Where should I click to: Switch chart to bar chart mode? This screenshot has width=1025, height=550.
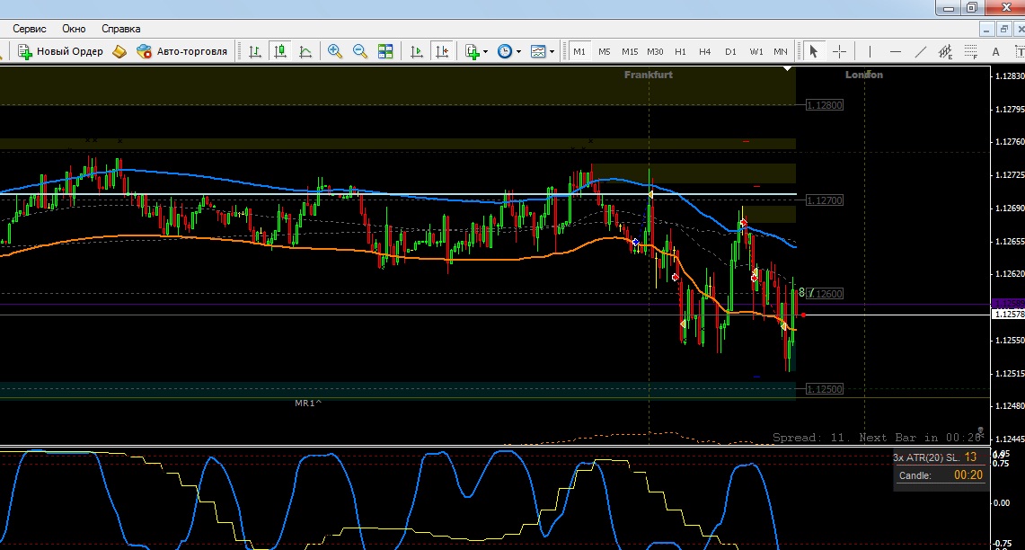coord(255,51)
